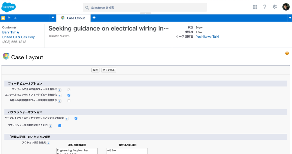Click the case subject Seeking guidance heading

pyautogui.click(x=108, y=29)
